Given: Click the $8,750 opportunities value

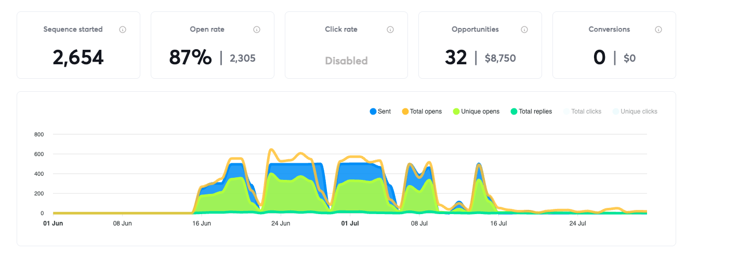Looking at the screenshot, I should [x=500, y=58].
